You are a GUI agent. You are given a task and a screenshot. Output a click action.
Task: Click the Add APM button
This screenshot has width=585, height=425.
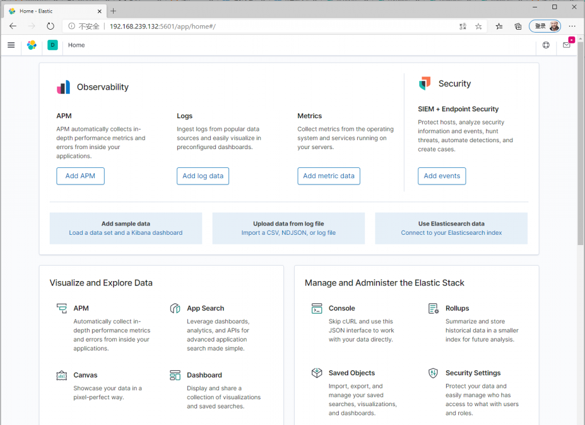80,176
